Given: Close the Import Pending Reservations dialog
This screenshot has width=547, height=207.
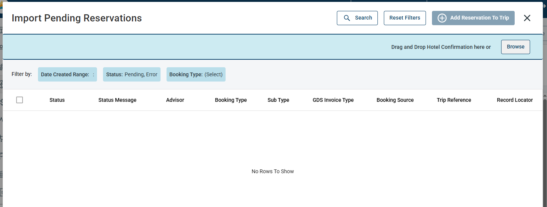Looking at the screenshot, I should pos(527,18).
